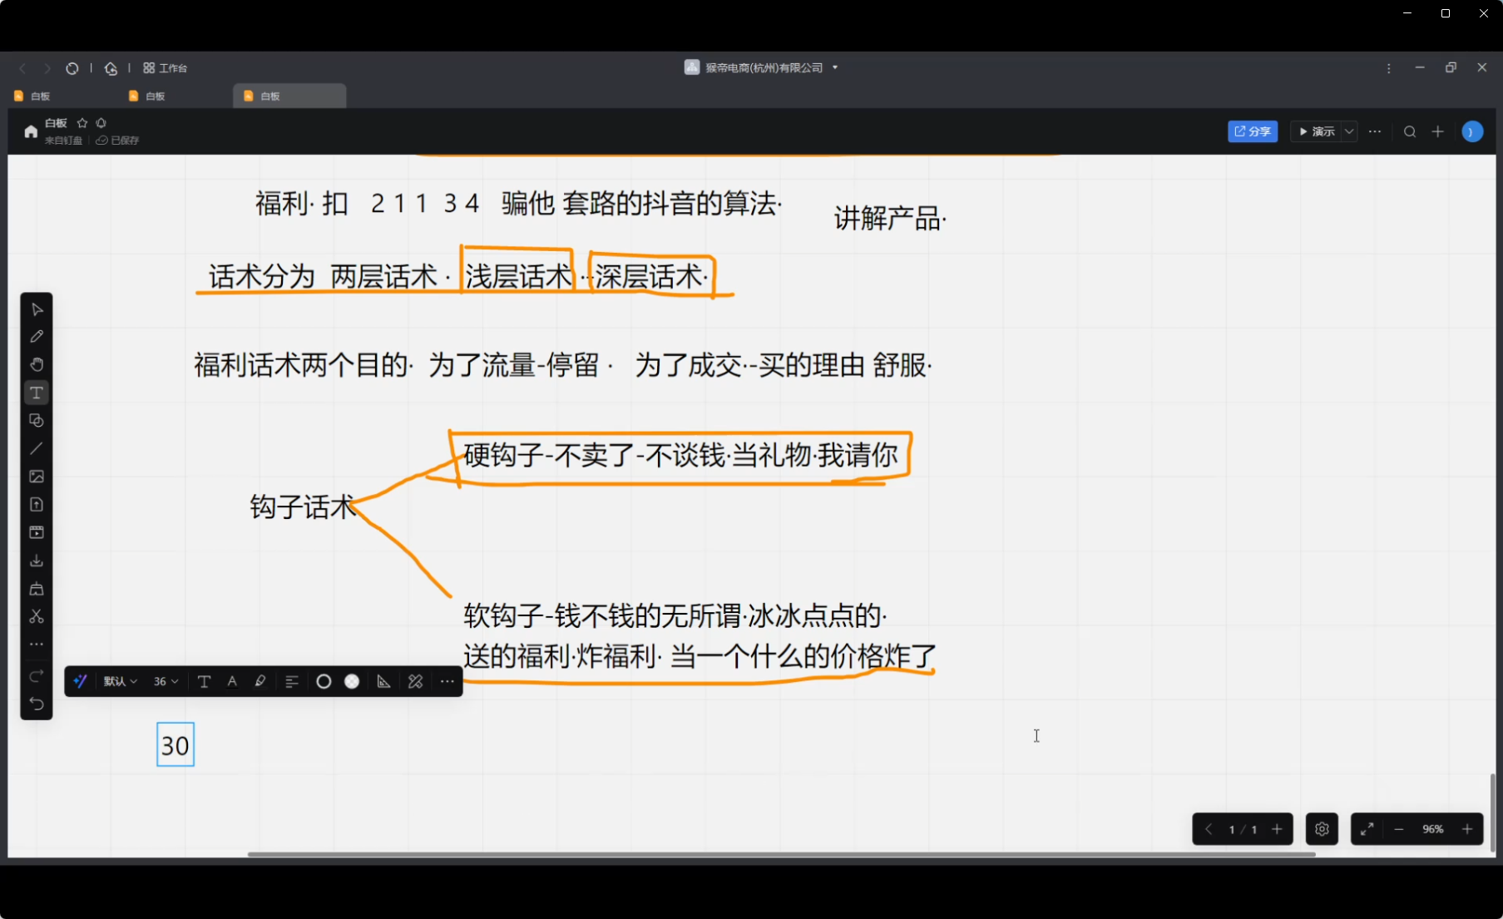
Task: Open the font size 36 dropdown
Action: [166, 681]
